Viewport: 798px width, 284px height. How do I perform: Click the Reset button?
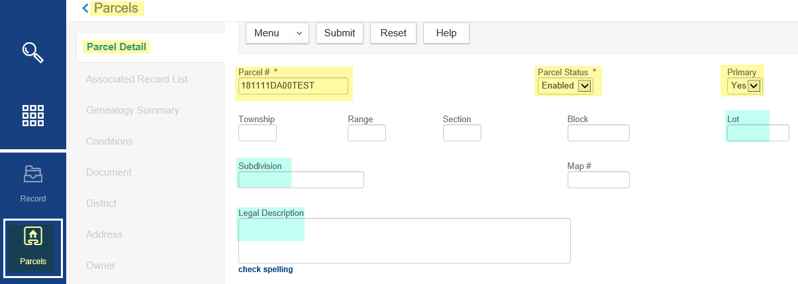coord(393,33)
